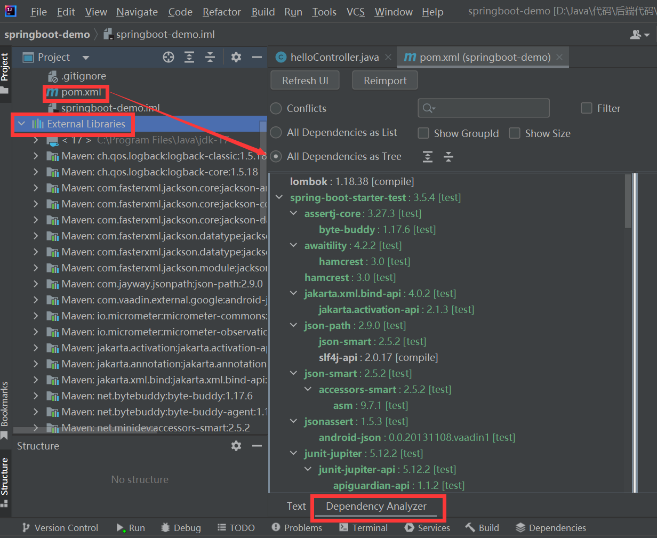The width and height of the screenshot is (657, 538).
Task: Open Project view dropdown arrow
Action: point(86,58)
